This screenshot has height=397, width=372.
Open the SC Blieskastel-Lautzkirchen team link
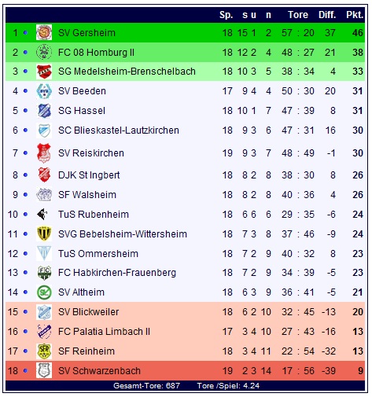pos(119,130)
